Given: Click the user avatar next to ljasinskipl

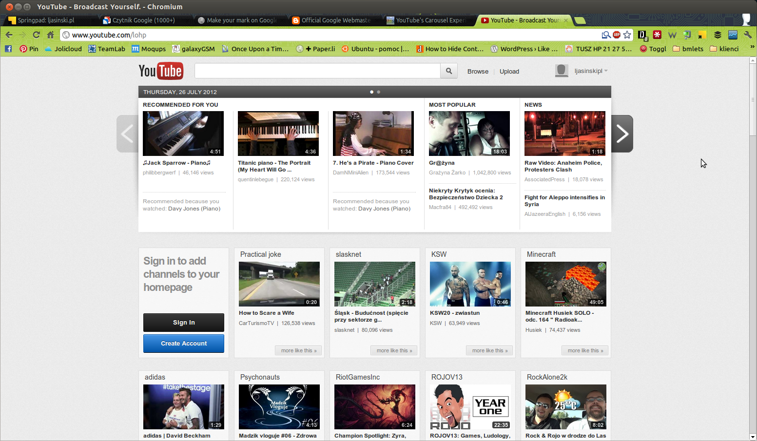Looking at the screenshot, I should click(x=562, y=71).
